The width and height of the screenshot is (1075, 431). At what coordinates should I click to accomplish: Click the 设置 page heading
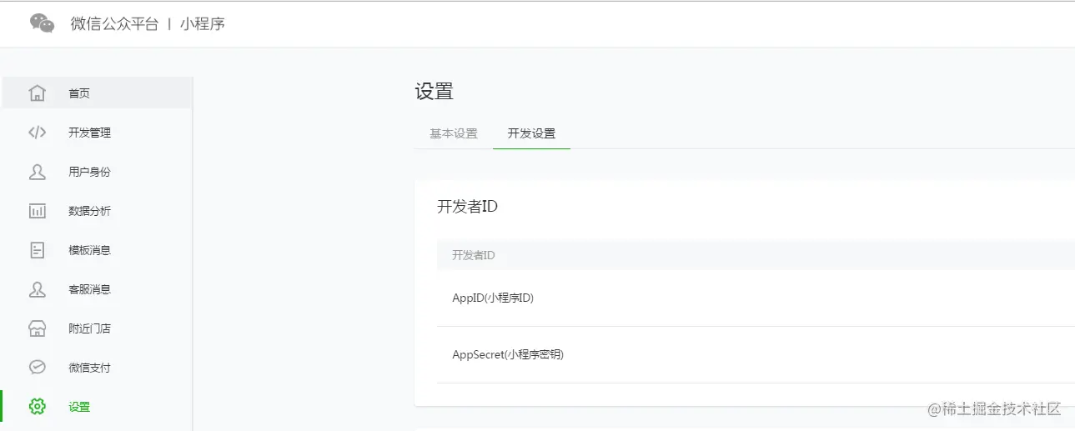[434, 92]
